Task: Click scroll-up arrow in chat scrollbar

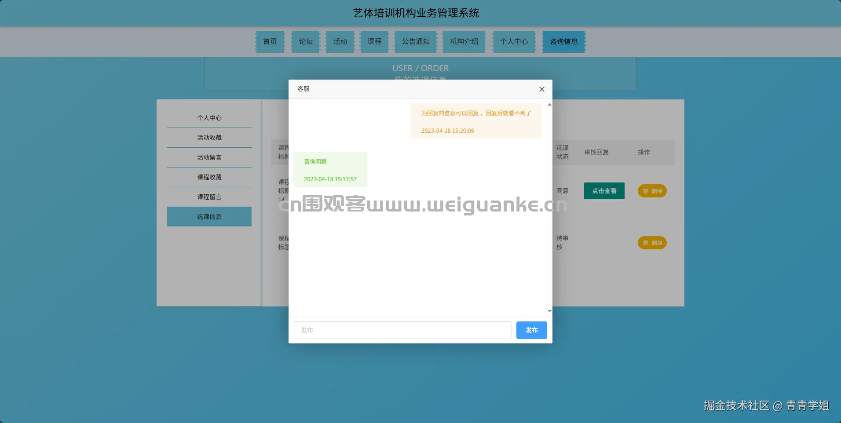Action: point(549,105)
